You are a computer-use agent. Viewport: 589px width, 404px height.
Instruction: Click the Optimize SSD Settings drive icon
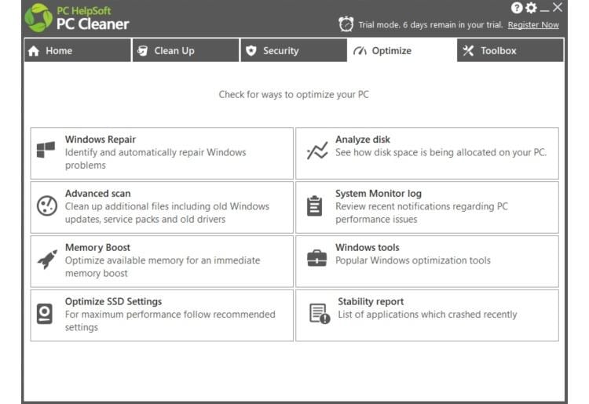[x=46, y=314]
